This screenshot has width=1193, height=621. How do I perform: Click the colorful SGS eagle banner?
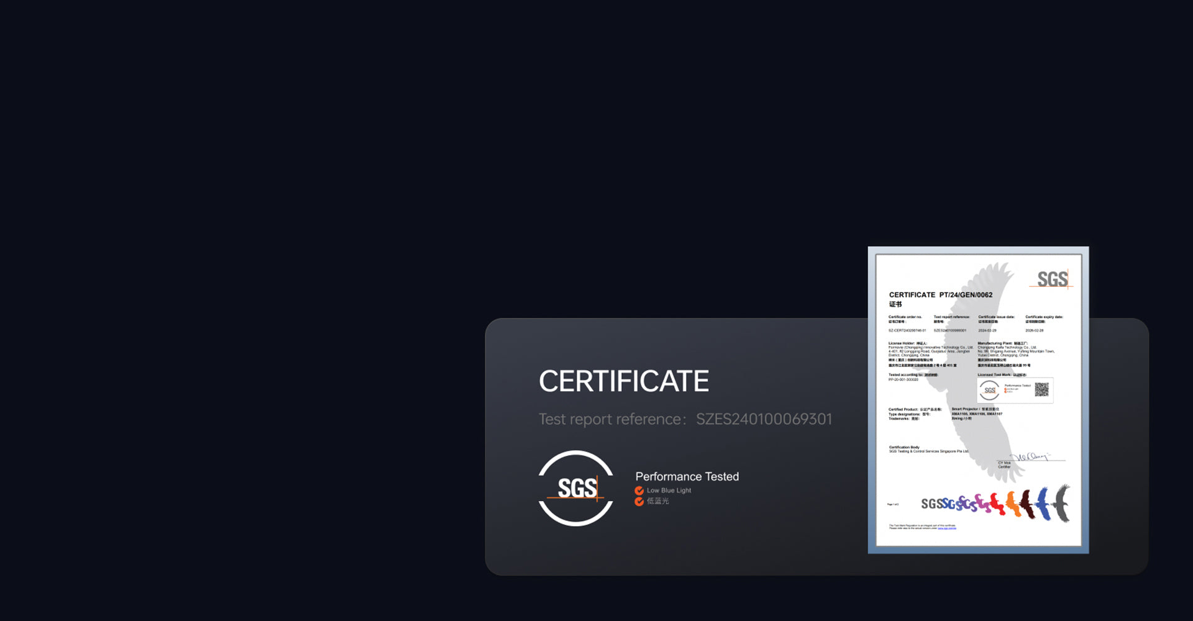pyautogui.click(x=995, y=502)
